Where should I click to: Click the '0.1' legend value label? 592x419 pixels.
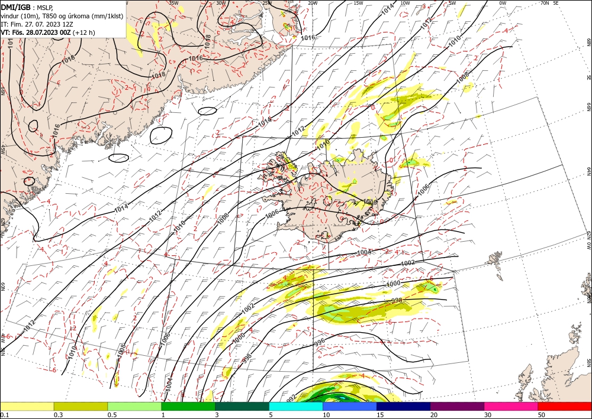[x=4, y=415]
